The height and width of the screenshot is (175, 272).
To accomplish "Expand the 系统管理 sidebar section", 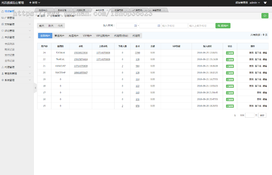I will (17, 80).
